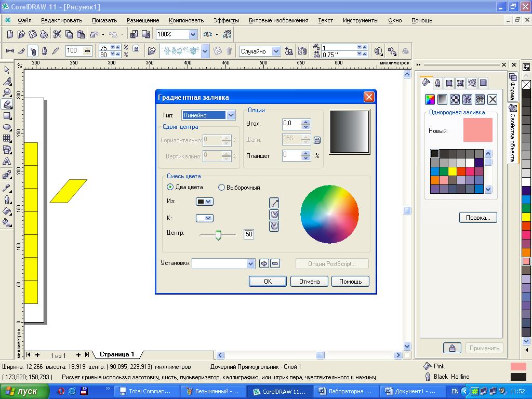Expand the spraylist pattern dropdown
532x399 pixels.
pos(205,51)
